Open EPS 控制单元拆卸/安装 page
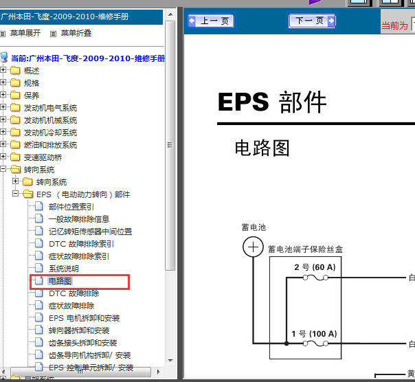The image size is (415, 382). tap(91, 368)
